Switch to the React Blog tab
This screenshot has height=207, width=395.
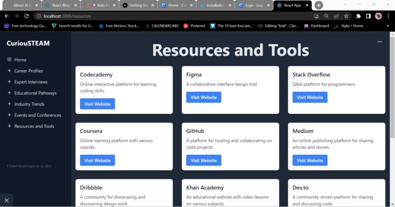tap(61, 5)
